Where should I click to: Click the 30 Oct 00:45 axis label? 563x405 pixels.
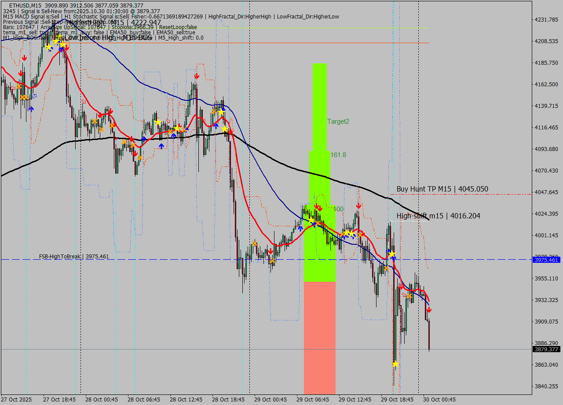pos(440,399)
